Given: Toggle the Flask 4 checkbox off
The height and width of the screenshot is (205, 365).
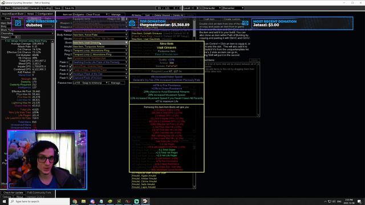Looking at the screenshot, I should pyautogui.click(x=71, y=74).
